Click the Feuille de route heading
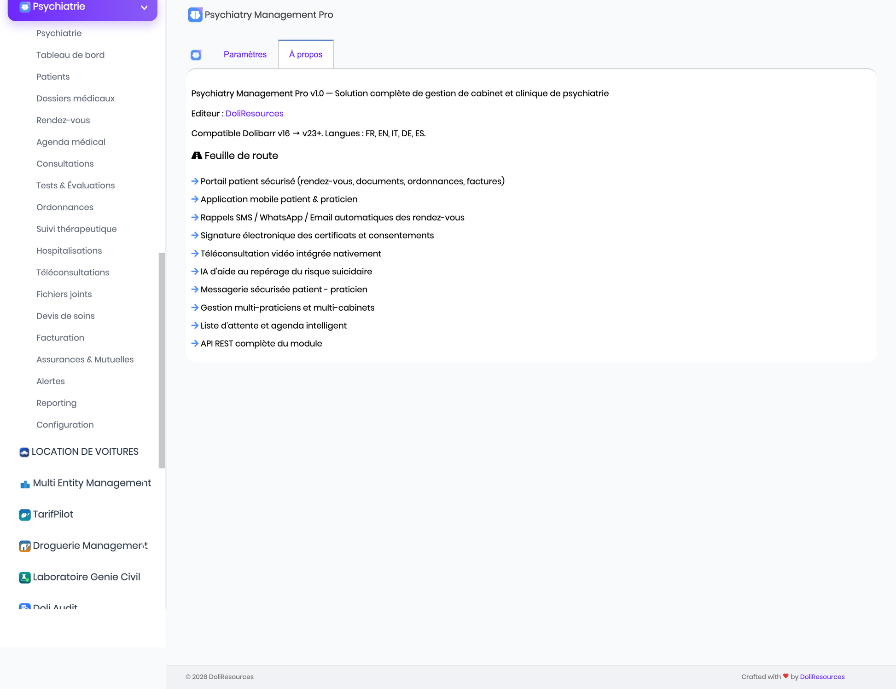This screenshot has height=689, width=896. tap(241, 156)
